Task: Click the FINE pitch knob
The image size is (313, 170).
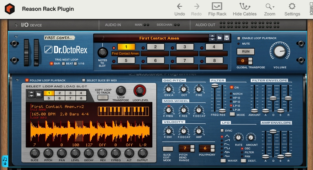Action: tap(199, 89)
